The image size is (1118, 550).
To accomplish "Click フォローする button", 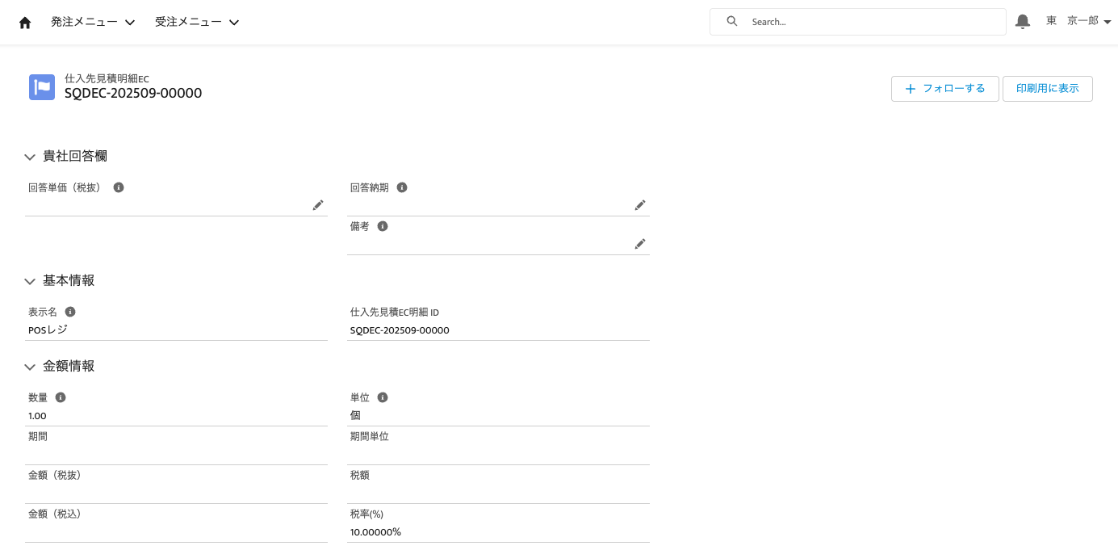I will [x=945, y=89].
